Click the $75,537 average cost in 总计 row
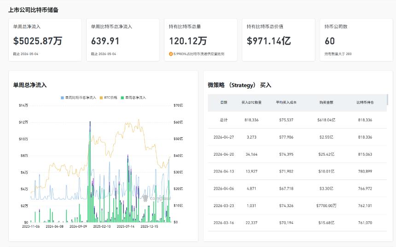 [x=286, y=120]
